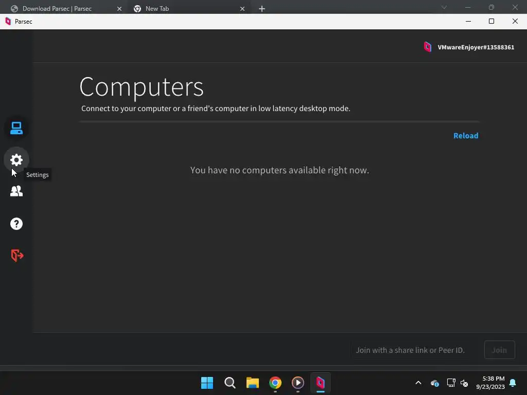Click the muted volume tray icon
Image resolution: width=527 pixels, height=395 pixels.
464,383
